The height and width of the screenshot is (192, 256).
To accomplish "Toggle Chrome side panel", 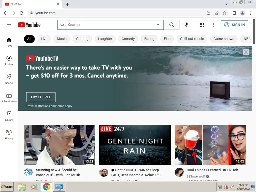I will [234, 13].
